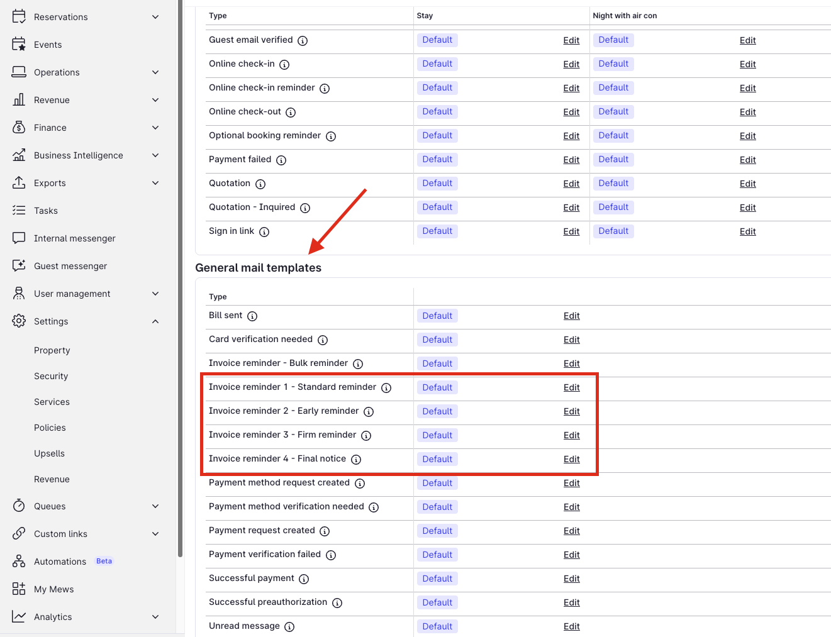Expand the Operations menu chevron
This screenshot has height=637, width=831.
[x=155, y=72]
